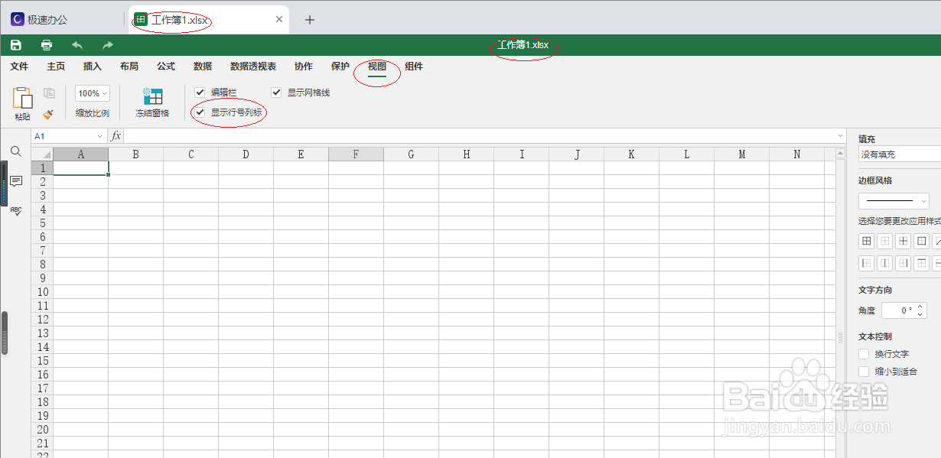Click the formula bar input field
941x458 pixels.
coord(479,136)
